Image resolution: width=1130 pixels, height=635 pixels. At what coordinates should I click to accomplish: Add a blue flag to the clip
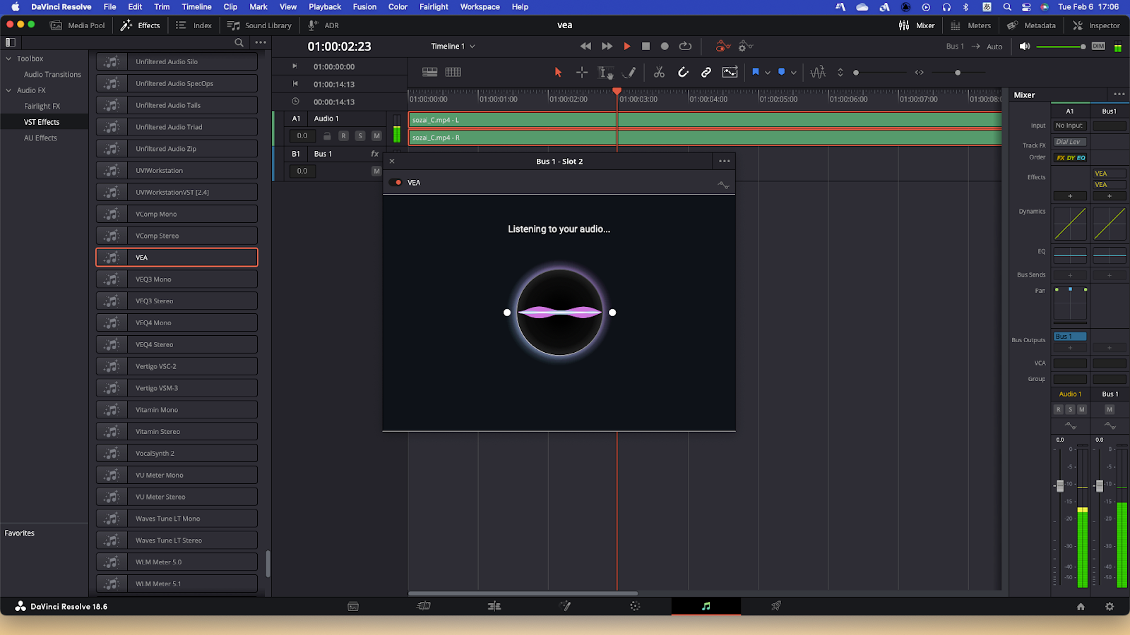pos(755,72)
